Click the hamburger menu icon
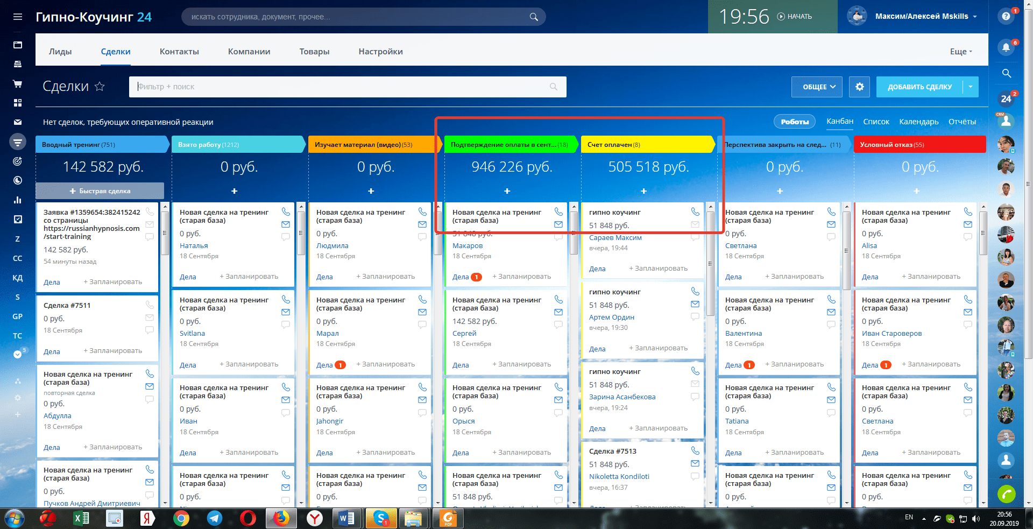The height and width of the screenshot is (529, 1033). (x=18, y=17)
